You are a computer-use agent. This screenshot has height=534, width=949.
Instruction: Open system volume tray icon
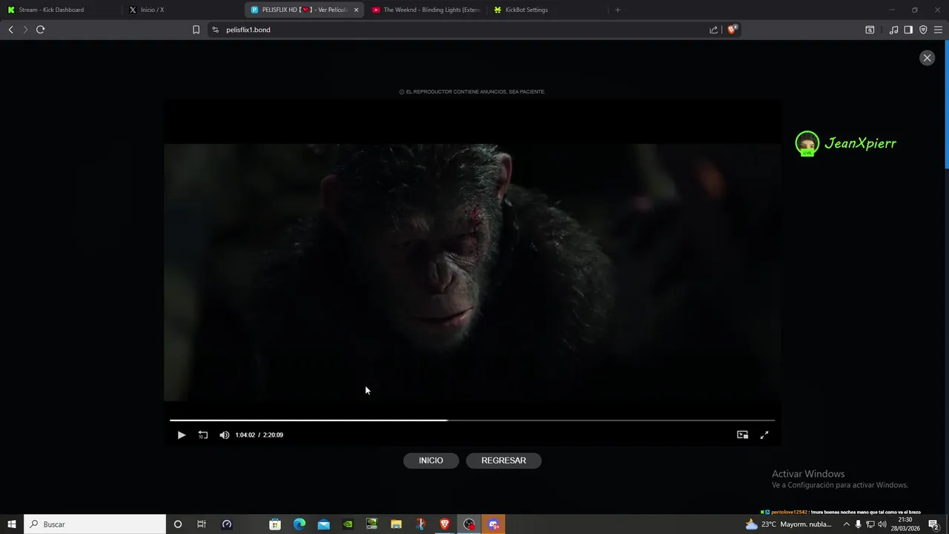pyautogui.click(x=882, y=524)
